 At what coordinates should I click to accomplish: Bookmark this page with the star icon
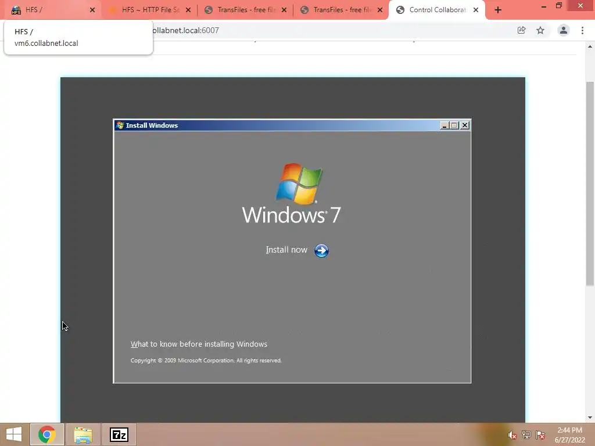tap(540, 30)
